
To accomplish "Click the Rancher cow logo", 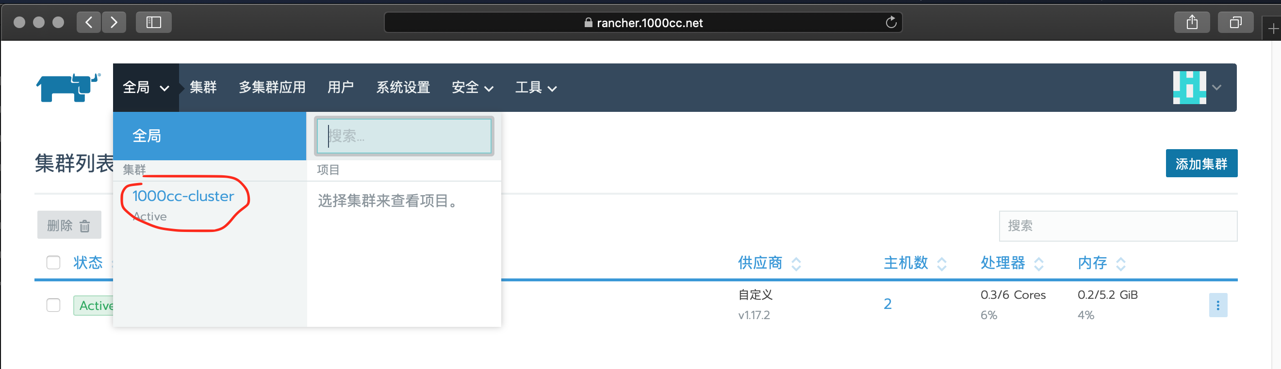I will click(x=68, y=87).
